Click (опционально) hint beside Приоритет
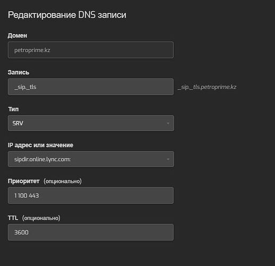The image size is (275, 266). [63, 181]
